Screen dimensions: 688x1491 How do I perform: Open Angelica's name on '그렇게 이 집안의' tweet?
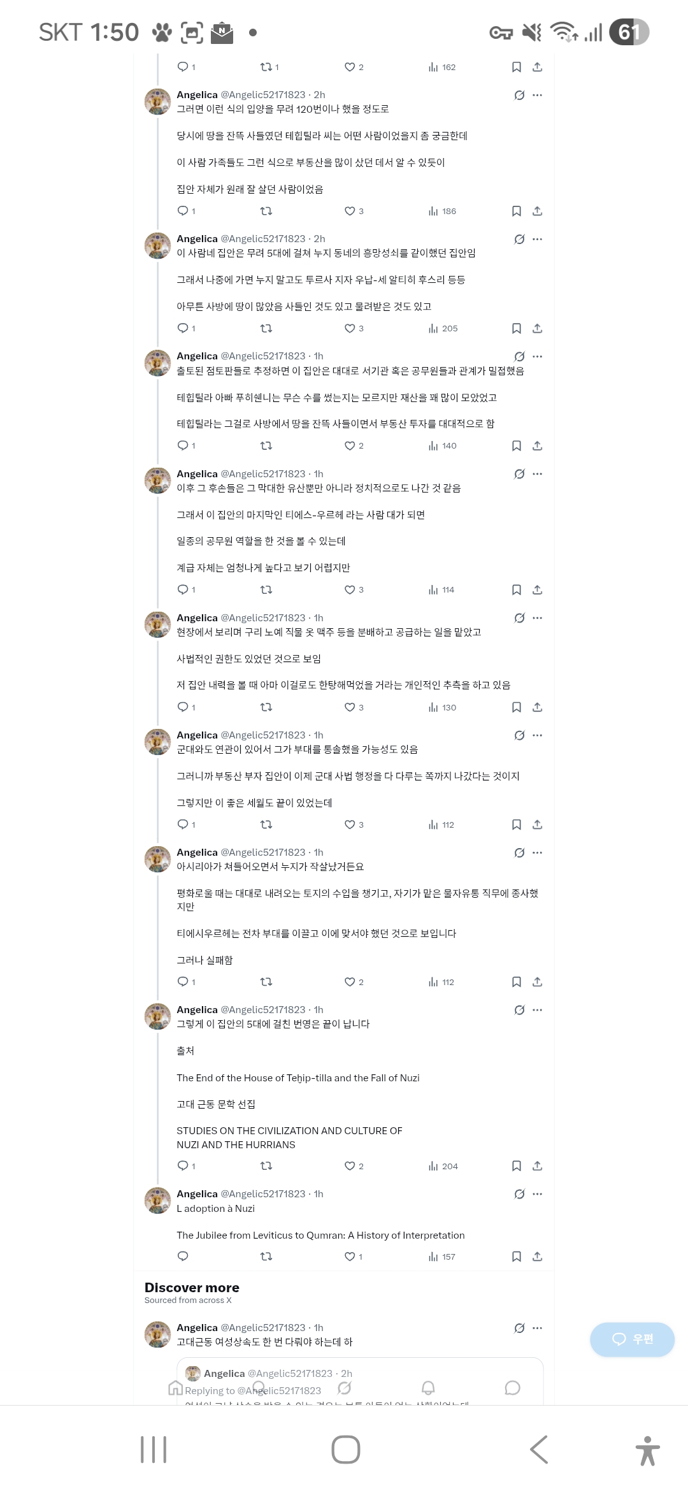click(x=197, y=1010)
